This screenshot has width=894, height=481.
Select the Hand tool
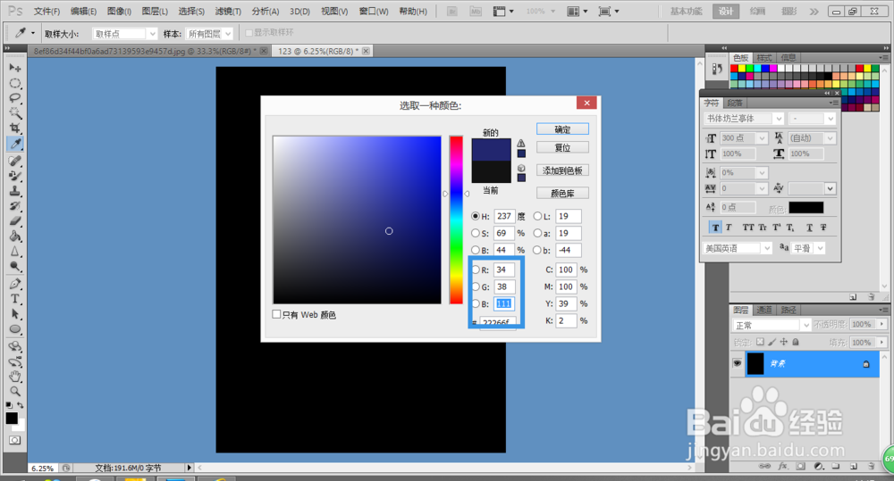coord(15,377)
